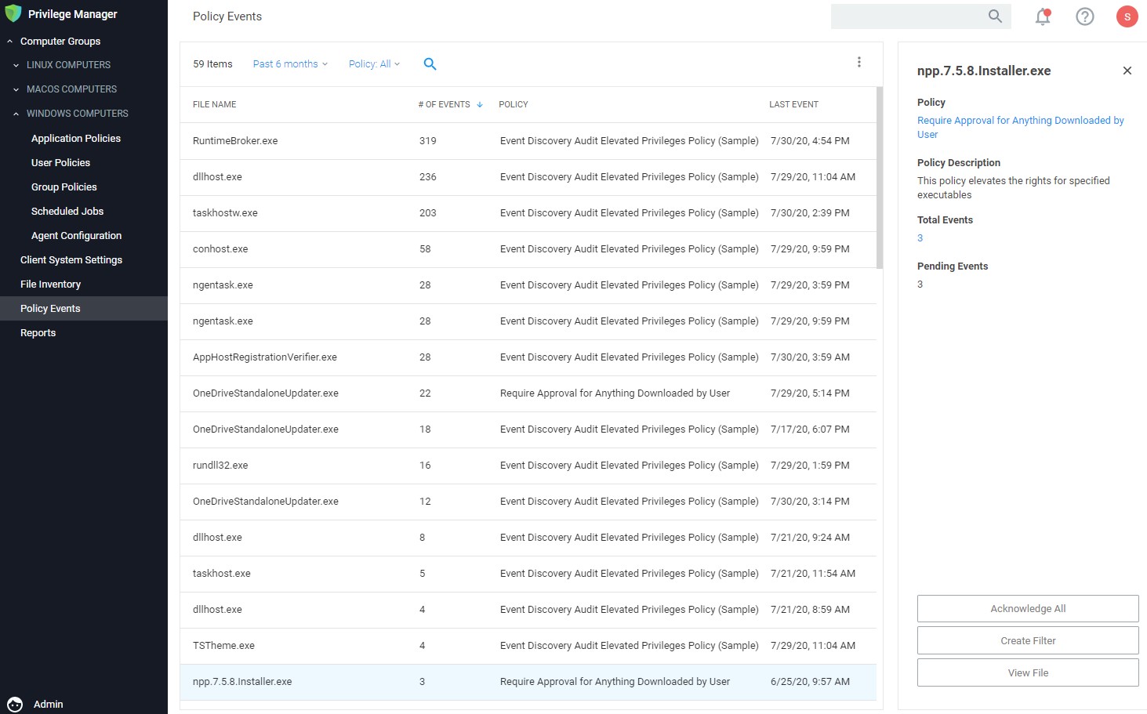Select Policy Events in sidebar
This screenshot has width=1147, height=714.
coord(84,308)
